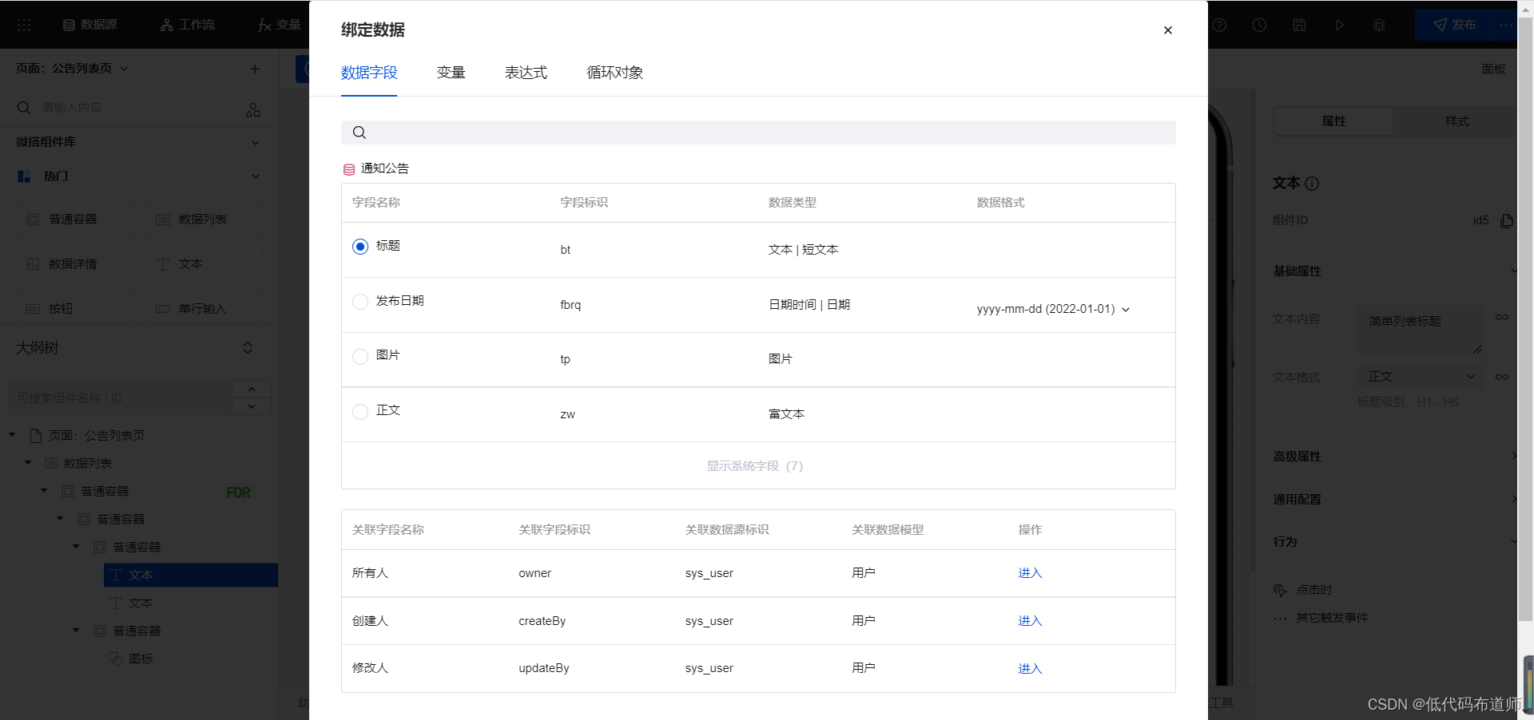Viewport: 1534px width, 720px height.
Task: Open the 循环对象 tab
Action: pos(614,73)
